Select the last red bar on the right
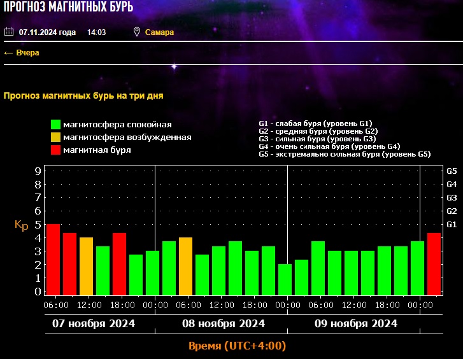463x359 pixels. click(x=434, y=264)
